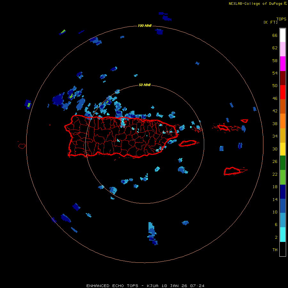Click the cyan legend color block
Viewport: 288px width, 288px height.
coord(283,235)
